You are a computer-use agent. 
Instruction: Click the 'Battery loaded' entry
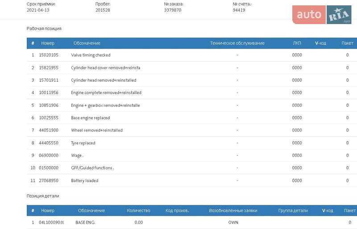pos(84,180)
